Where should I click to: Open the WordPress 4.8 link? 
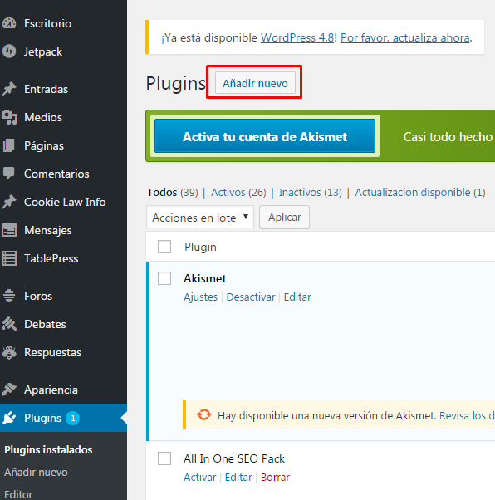pos(297,37)
